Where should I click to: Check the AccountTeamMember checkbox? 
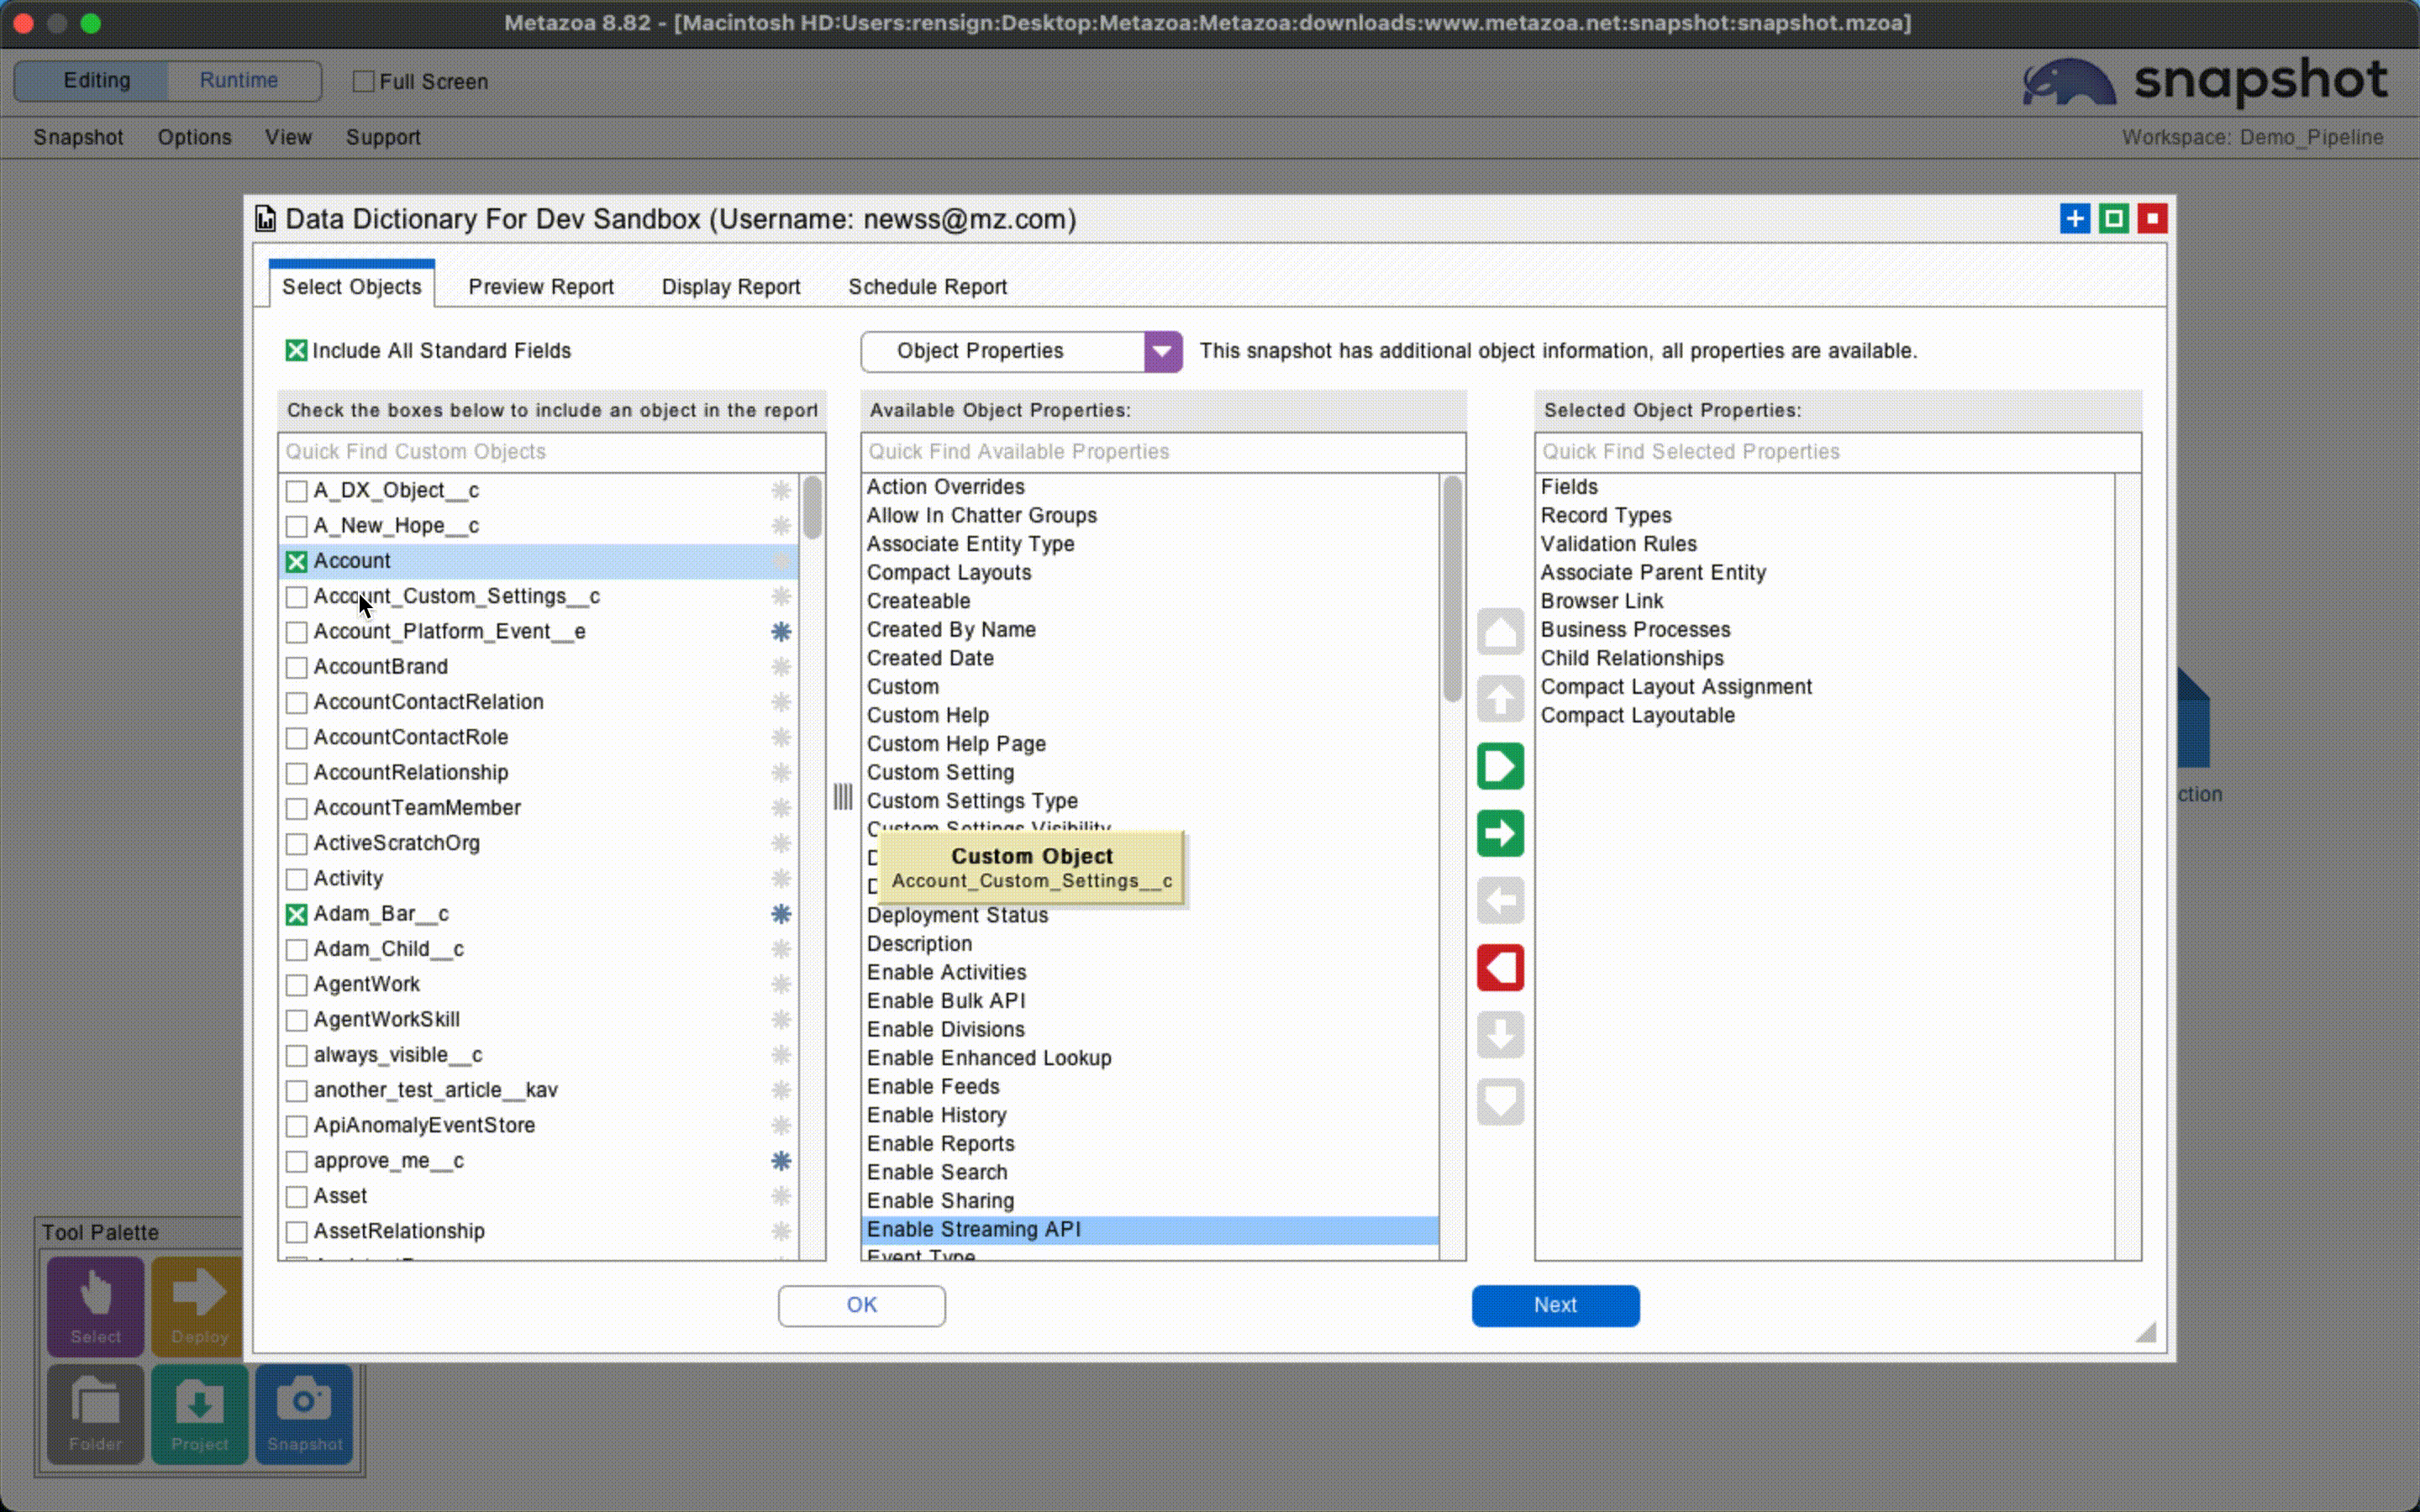(296, 808)
